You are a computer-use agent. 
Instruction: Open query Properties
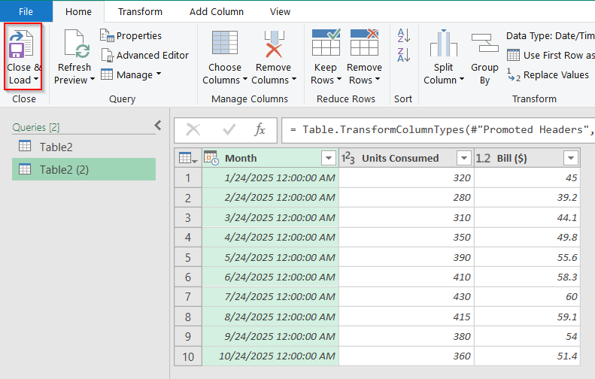point(131,35)
